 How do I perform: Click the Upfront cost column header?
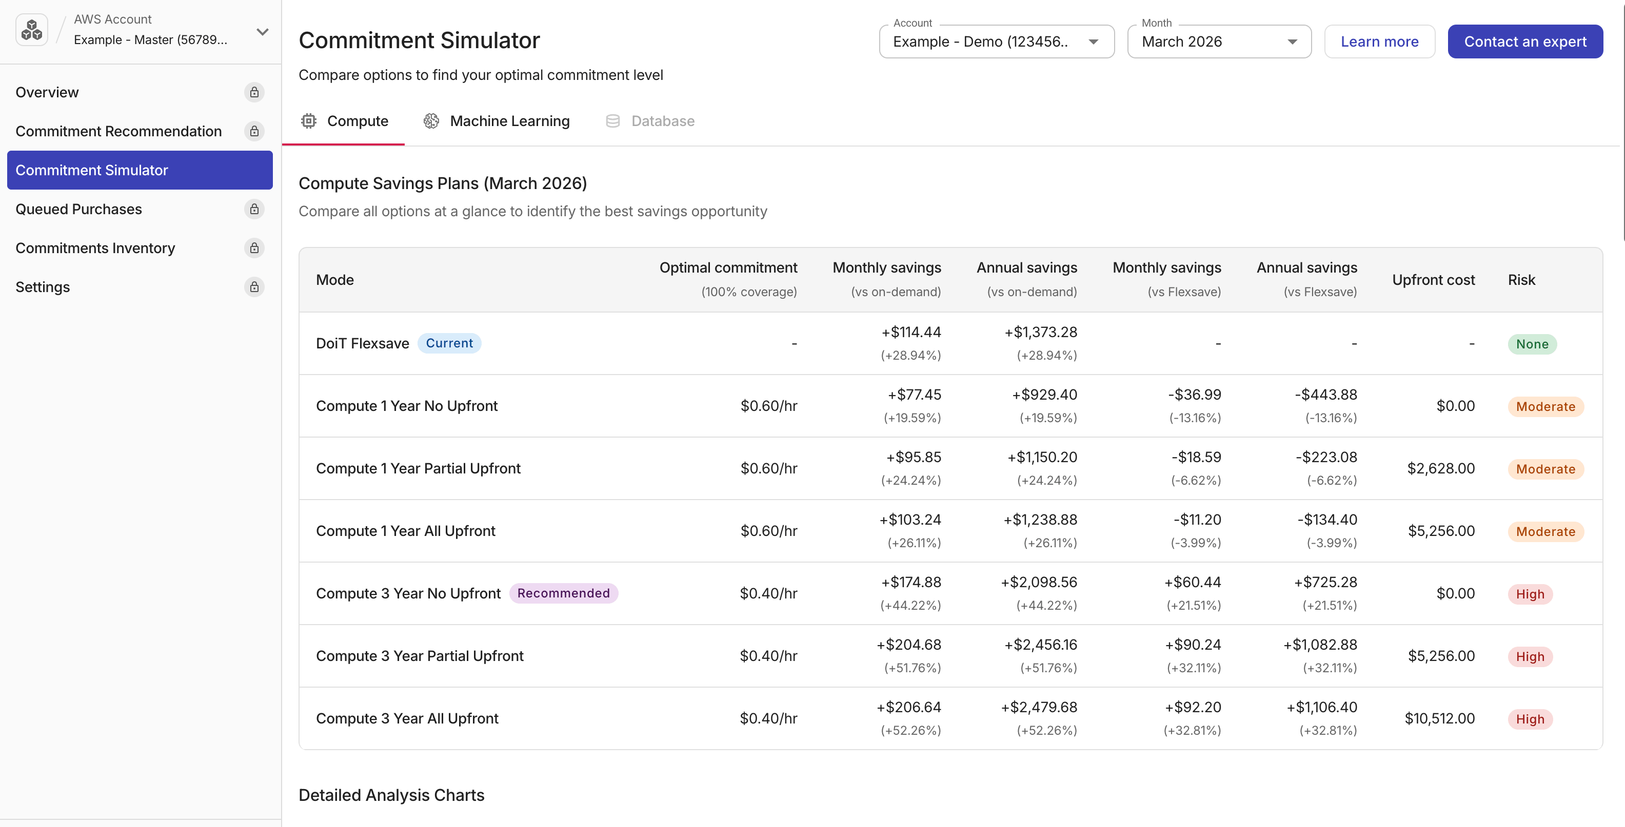click(1433, 280)
